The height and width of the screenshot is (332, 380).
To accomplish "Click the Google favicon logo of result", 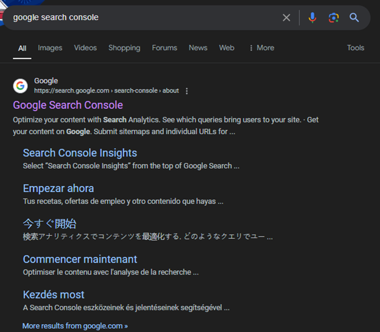I will [x=20, y=86].
